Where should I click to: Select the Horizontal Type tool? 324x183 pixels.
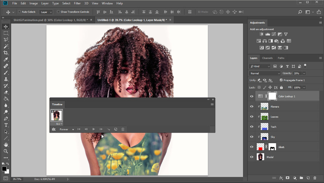6,125
